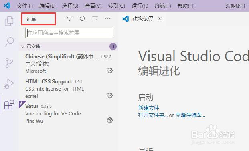Screen dimensions: 249x151
Task: Click the 克隆存储库... link
Action: [x=190, y=115]
